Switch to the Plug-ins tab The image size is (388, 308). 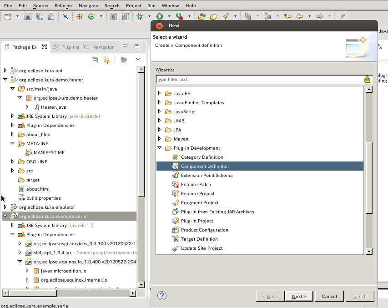point(66,47)
